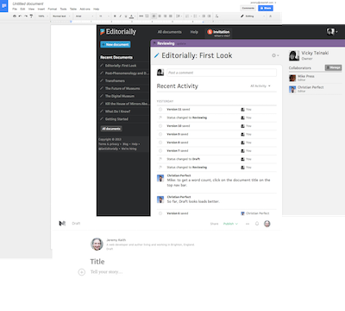
Task: Click the three-dot more icon in Medium
Action: point(248,224)
